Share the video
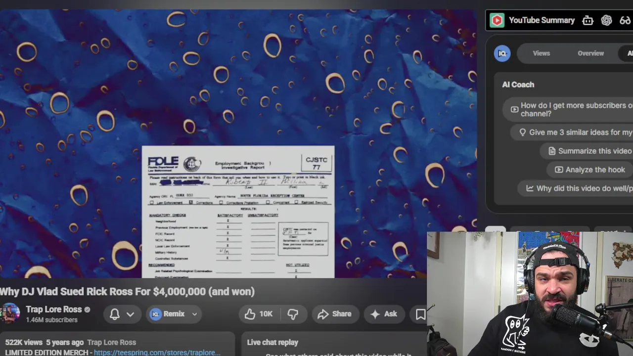The height and width of the screenshot is (356, 633). tap(334, 314)
